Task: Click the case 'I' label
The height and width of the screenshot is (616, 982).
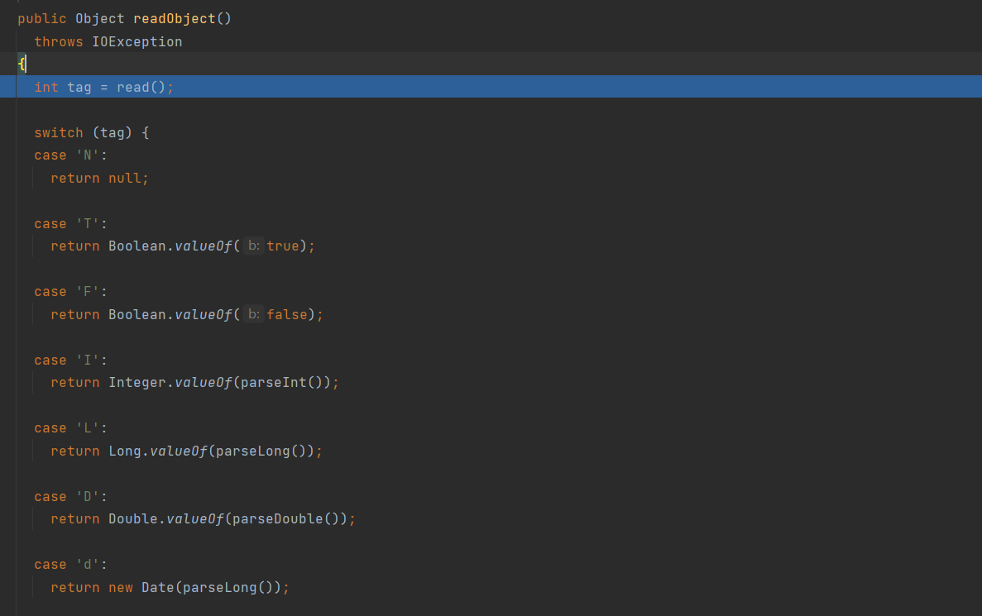Action: pos(70,360)
